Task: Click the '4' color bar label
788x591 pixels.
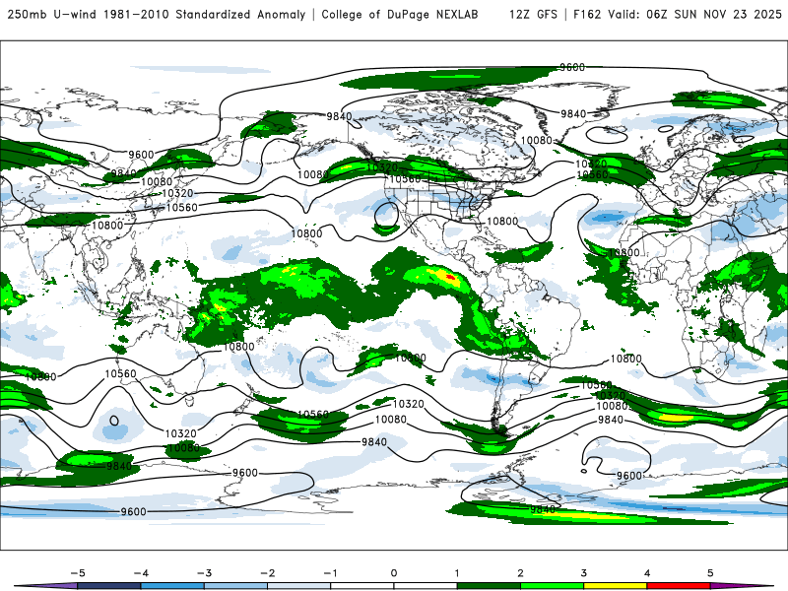Action: coord(647,573)
